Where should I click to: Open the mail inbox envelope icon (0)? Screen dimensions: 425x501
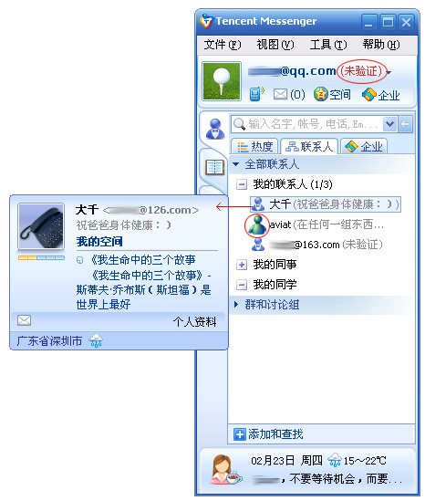pyautogui.click(x=280, y=94)
